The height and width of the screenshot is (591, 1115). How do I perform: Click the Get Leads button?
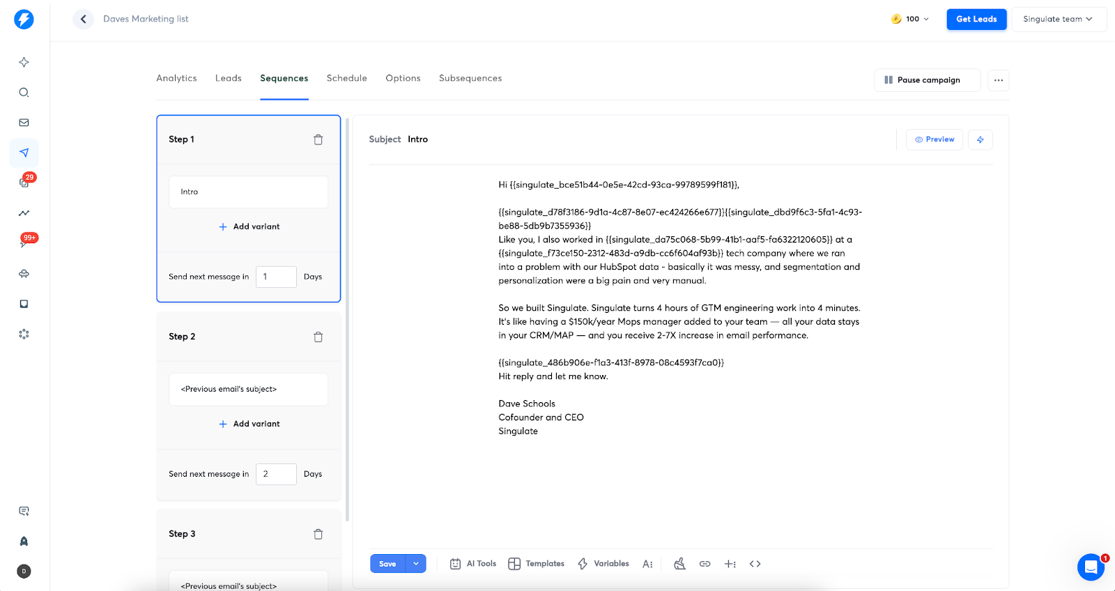point(976,19)
